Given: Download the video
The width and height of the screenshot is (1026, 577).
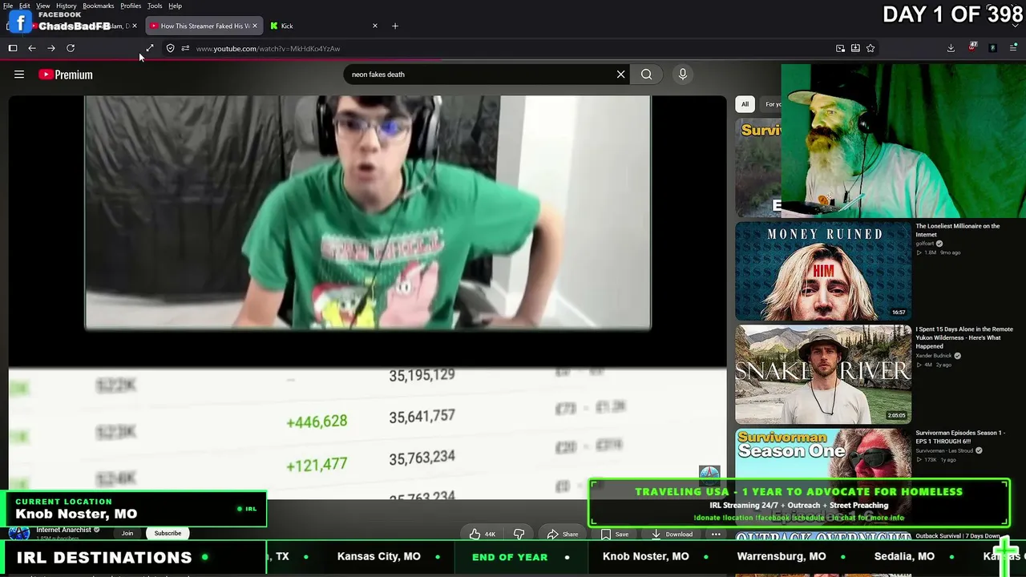Looking at the screenshot, I should pyautogui.click(x=672, y=535).
